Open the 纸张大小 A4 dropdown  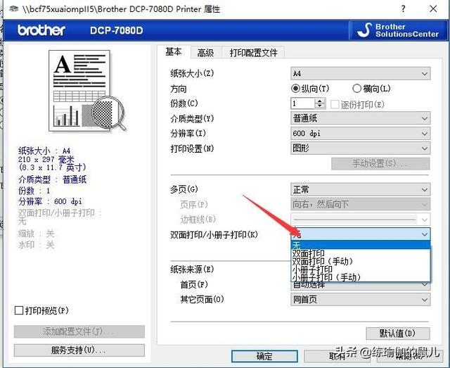(361, 74)
